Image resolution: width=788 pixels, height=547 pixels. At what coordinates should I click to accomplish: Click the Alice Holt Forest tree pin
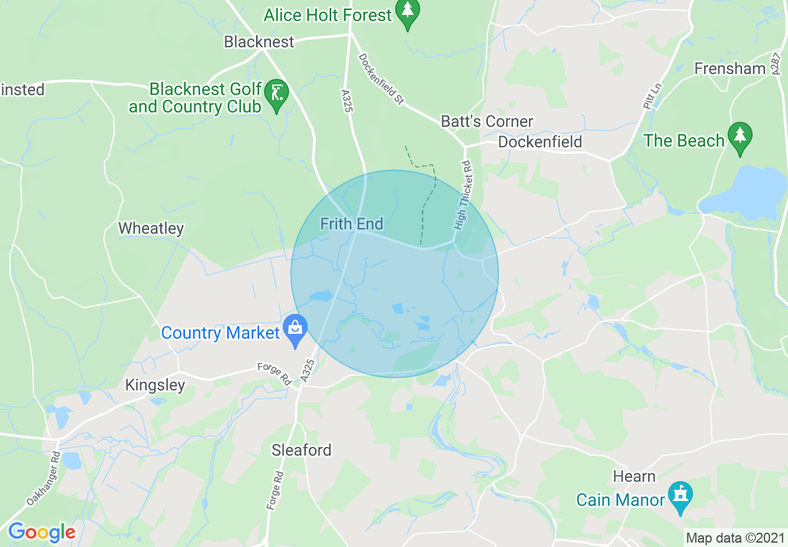pyautogui.click(x=407, y=14)
